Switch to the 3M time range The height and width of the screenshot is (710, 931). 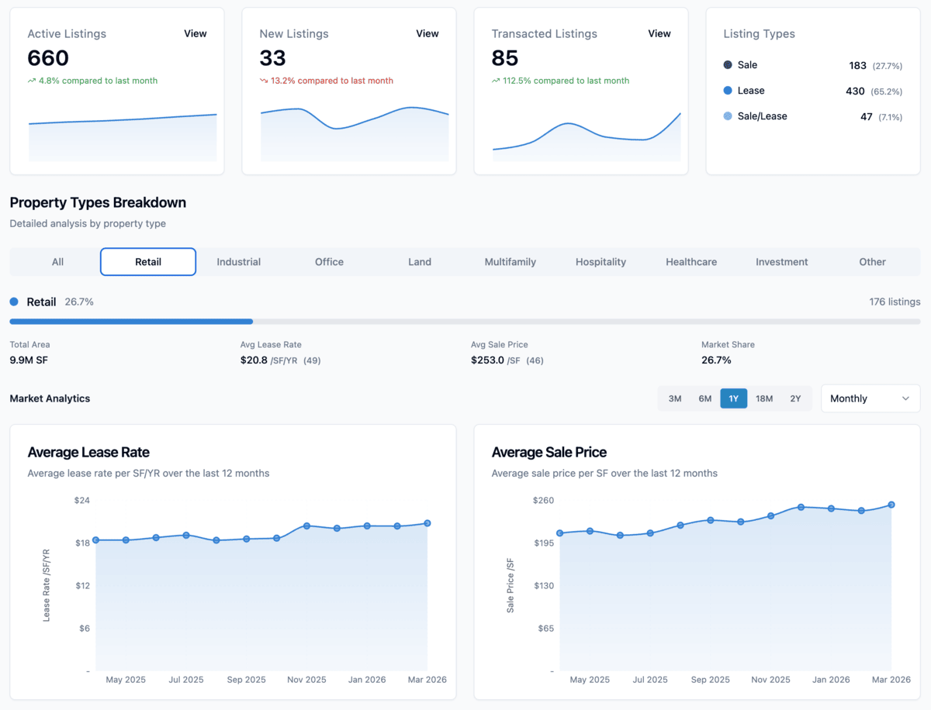click(674, 398)
